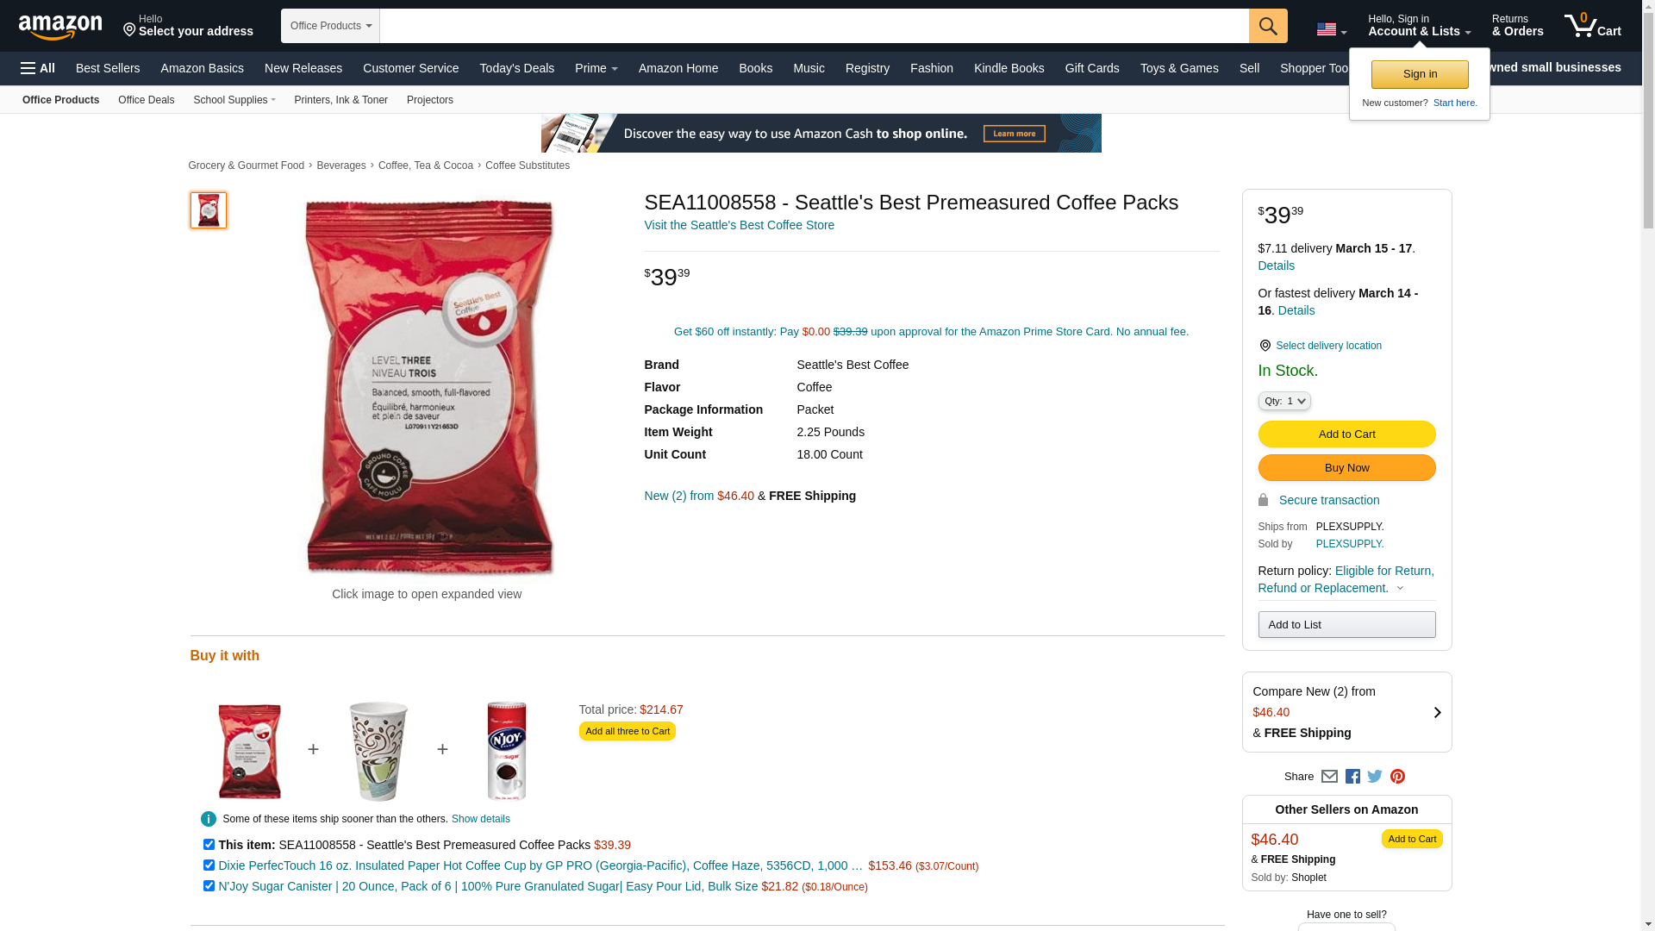1655x931 pixels.
Task: Uncheck the Dixie PerfecTouch cup checkbox
Action: click(209, 865)
